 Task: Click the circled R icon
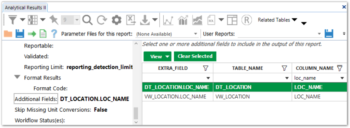click(247, 20)
